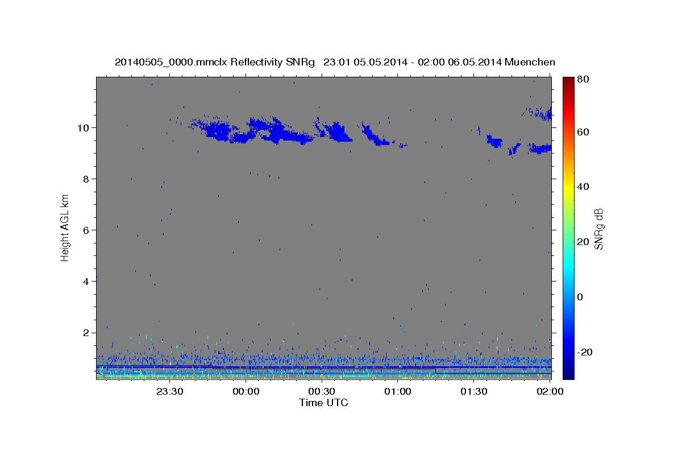The height and width of the screenshot is (455, 682).
Task: Click the dark red top of the colorbar
Action: point(568,82)
